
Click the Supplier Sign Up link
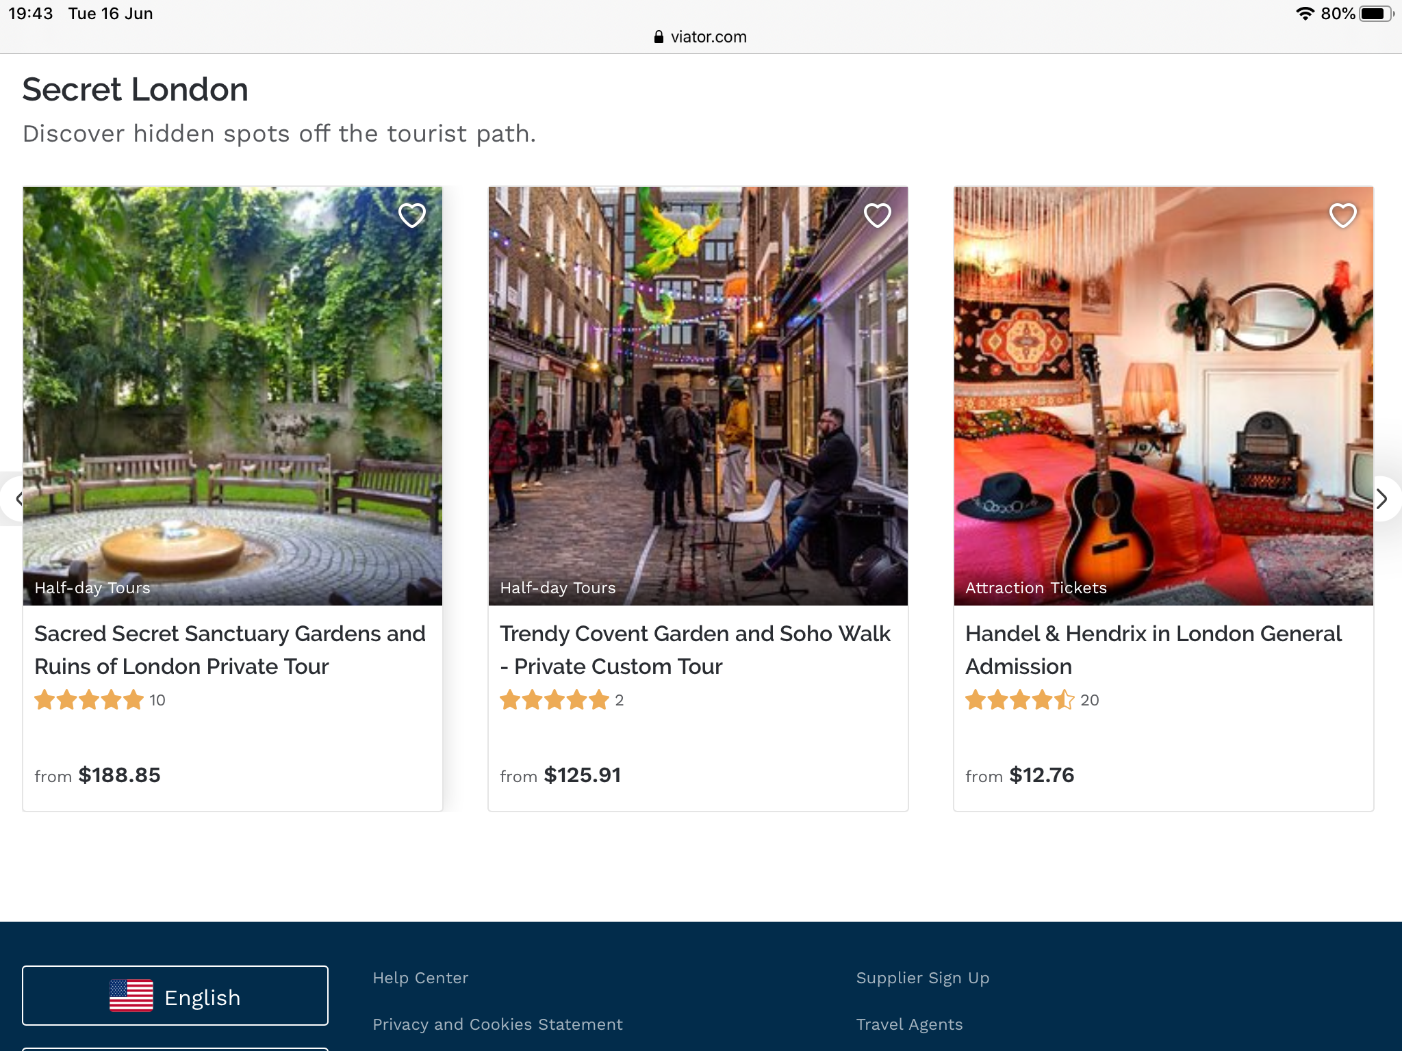(922, 978)
